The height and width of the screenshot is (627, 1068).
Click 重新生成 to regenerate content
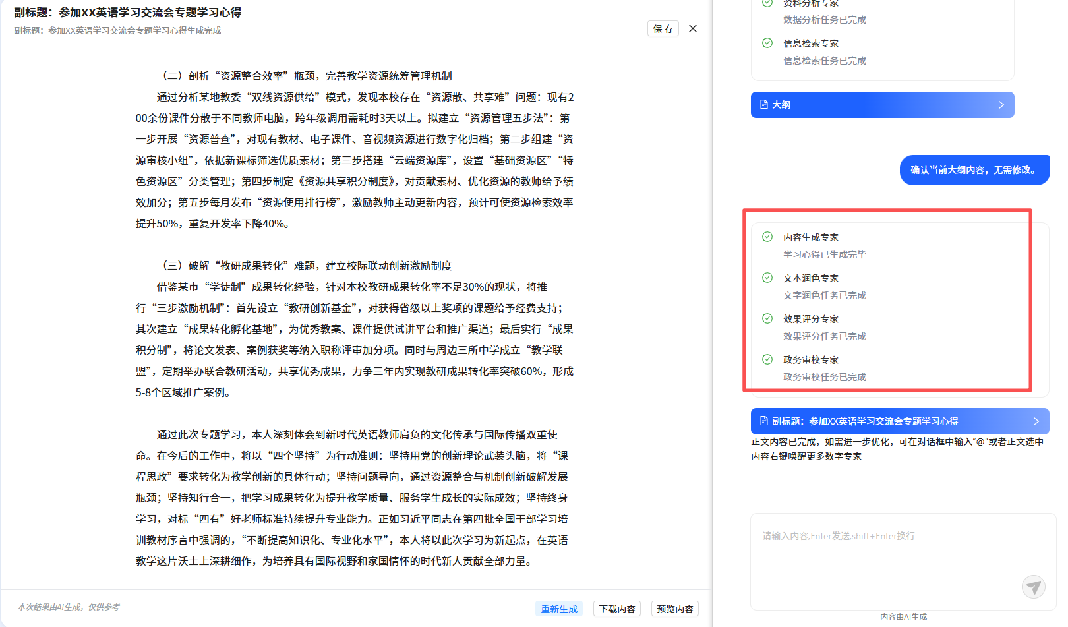tap(559, 609)
